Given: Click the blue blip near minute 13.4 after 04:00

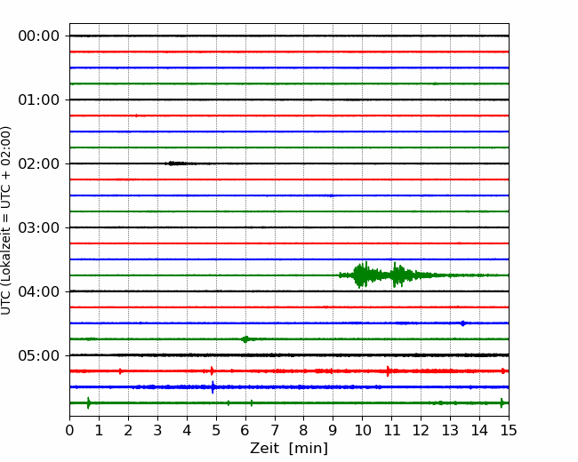Looking at the screenshot, I should click(463, 323).
